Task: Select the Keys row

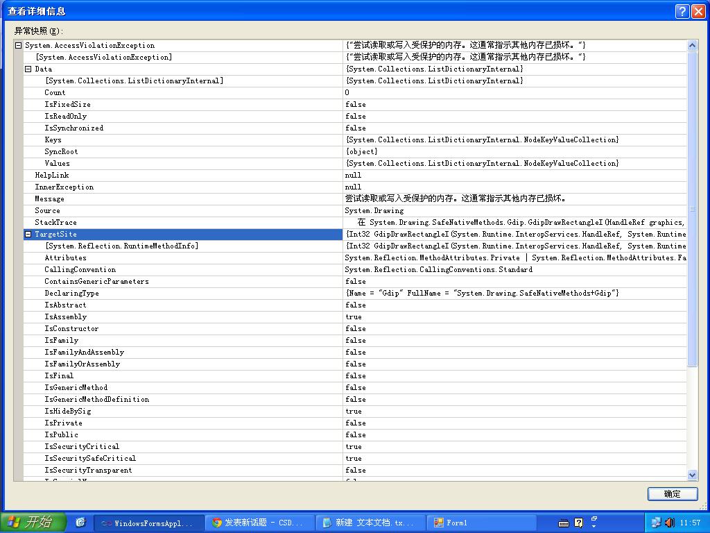Action: click(x=355, y=139)
